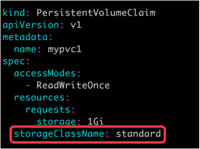Select the 'standard' storage class value
Image resolution: width=200 pixels, height=149 pixels.
click(x=138, y=134)
